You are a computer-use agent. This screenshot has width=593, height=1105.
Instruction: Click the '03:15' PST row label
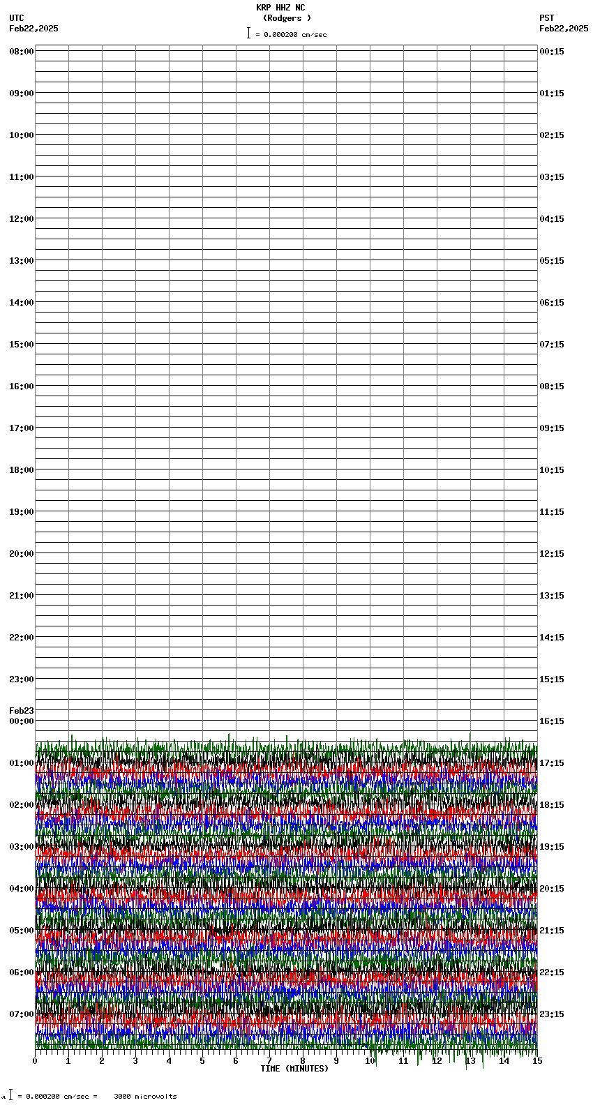[x=552, y=177]
